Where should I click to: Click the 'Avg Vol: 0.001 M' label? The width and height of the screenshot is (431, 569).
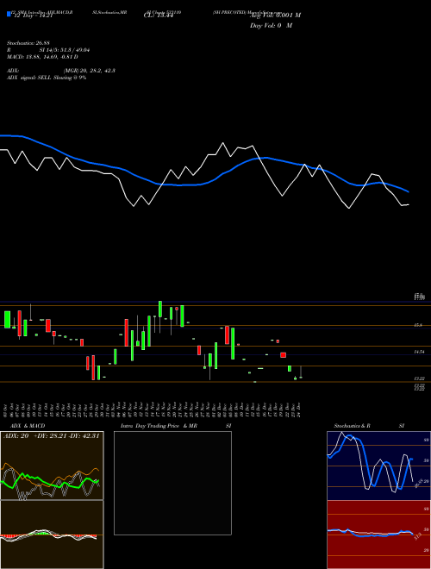[x=275, y=16]
